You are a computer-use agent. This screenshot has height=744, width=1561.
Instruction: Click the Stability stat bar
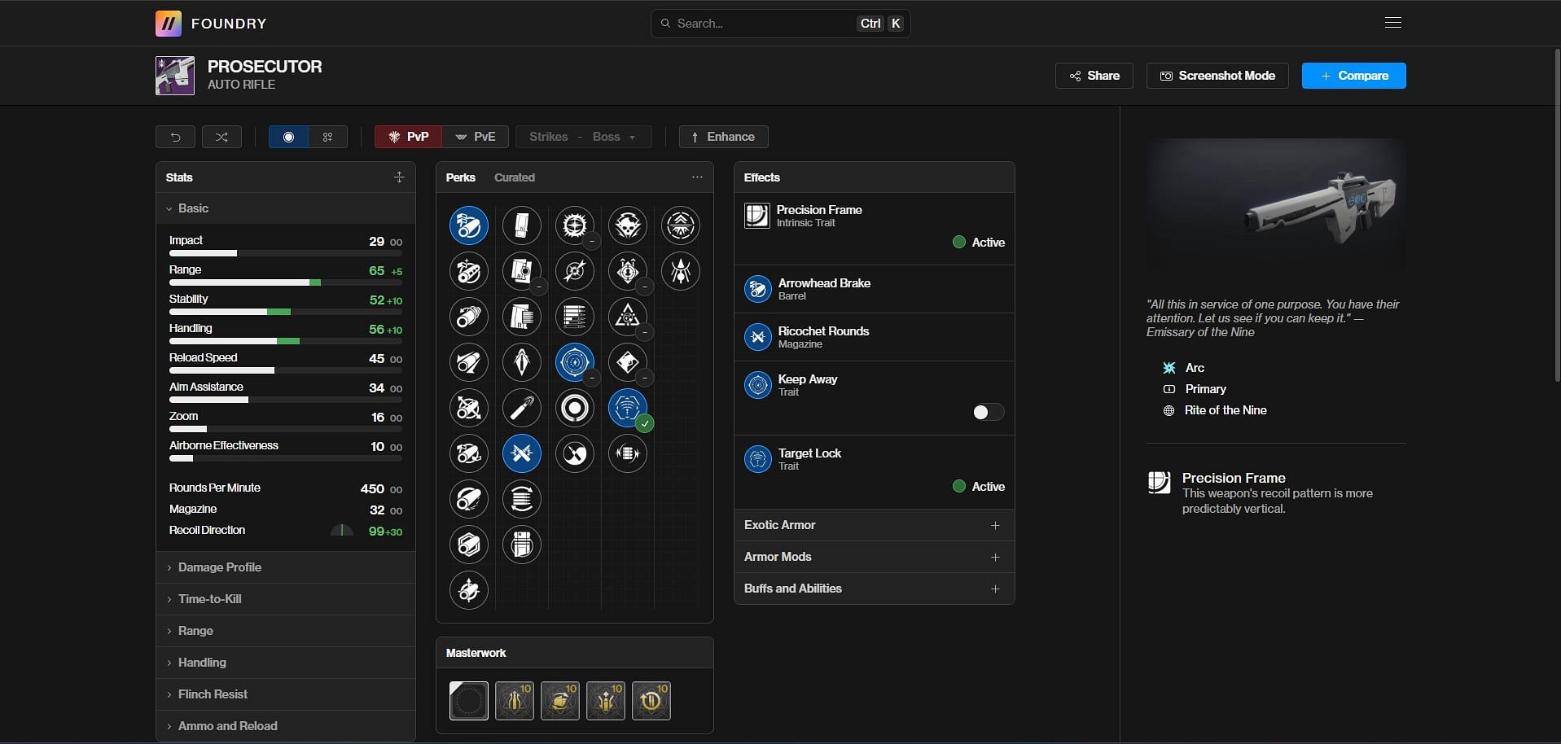285,312
